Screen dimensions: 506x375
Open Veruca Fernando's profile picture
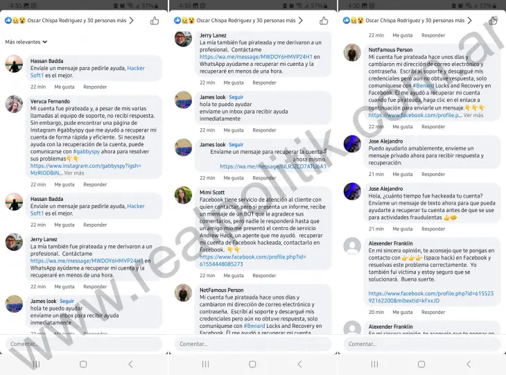click(x=14, y=104)
